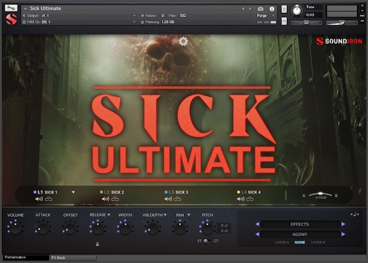Assign effect to Layer B
The image size is (368, 263).
point(318,243)
